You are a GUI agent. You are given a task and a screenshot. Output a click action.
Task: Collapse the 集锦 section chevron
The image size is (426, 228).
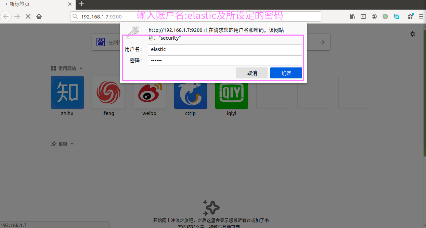(72, 144)
